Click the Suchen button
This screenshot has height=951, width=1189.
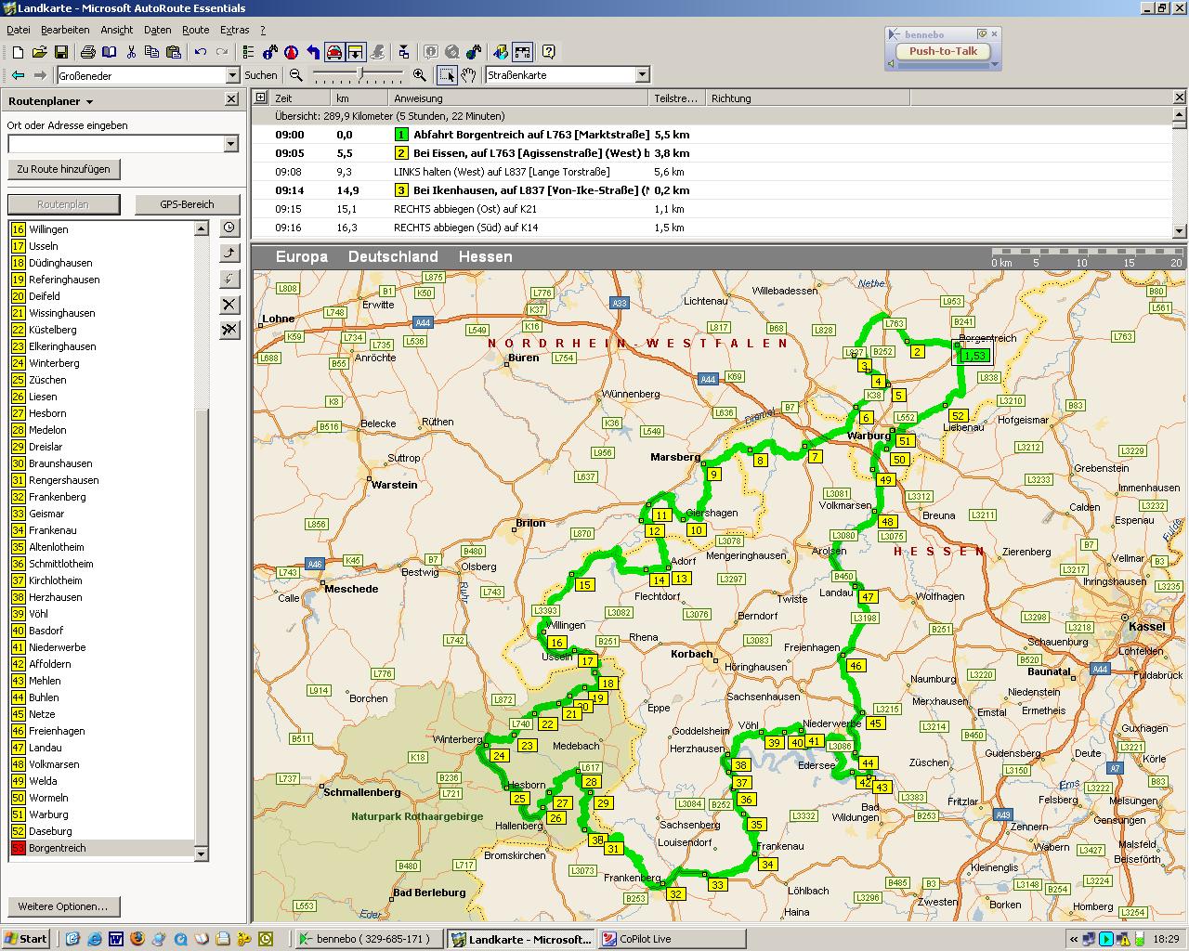click(261, 75)
